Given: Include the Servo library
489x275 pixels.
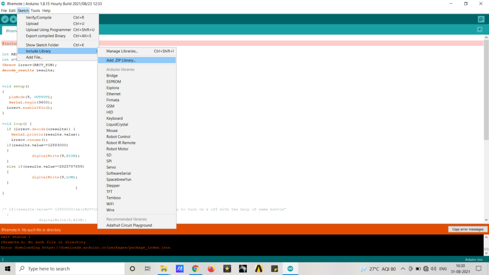Looking at the screenshot, I should [137, 167].
